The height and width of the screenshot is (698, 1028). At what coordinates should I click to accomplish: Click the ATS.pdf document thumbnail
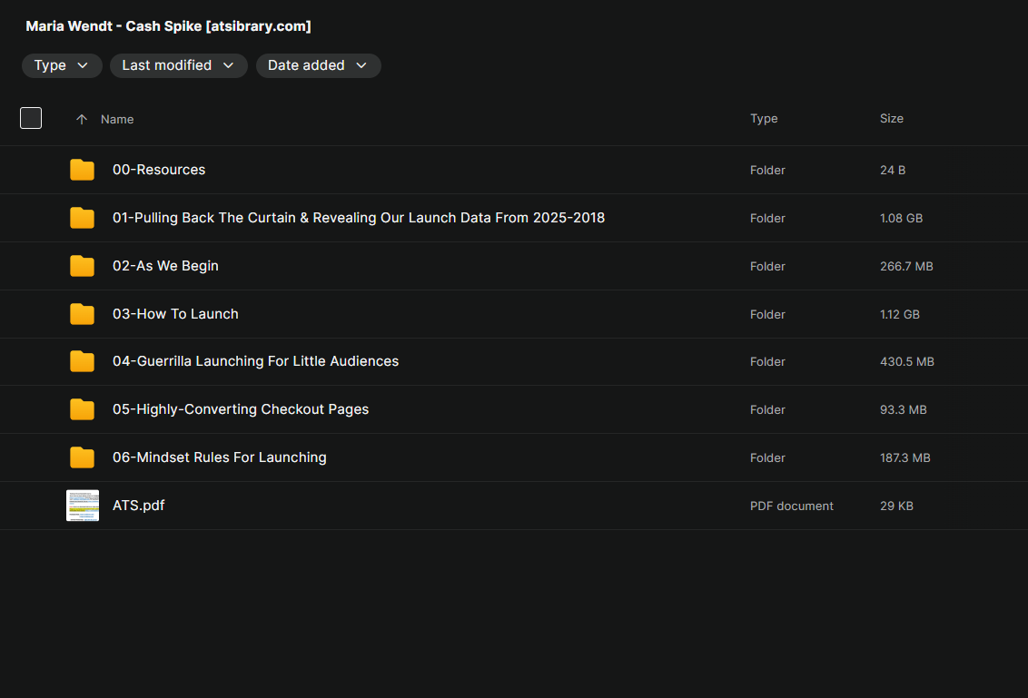83,506
